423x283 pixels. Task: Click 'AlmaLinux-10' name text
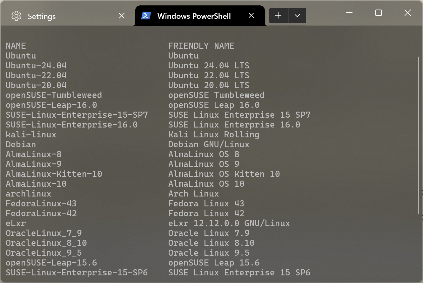pyautogui.click(x=36, y=184)
